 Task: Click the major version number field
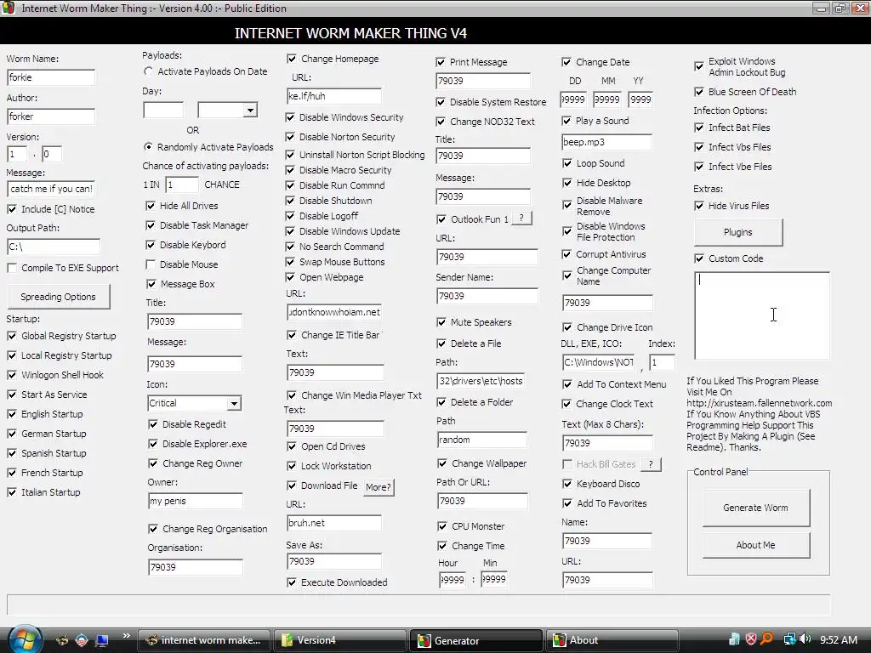click(x=17, y=154)
